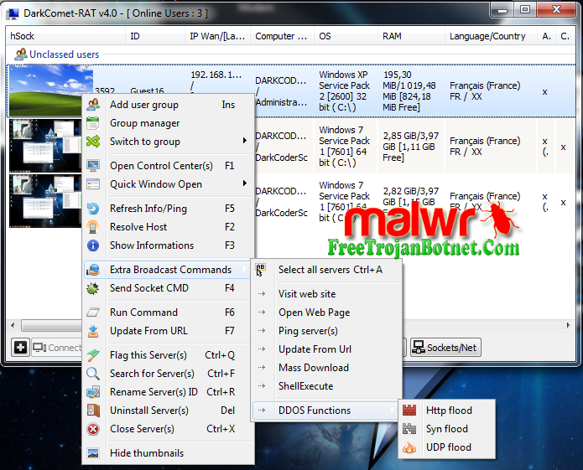Select Syn flood option

tap(447, 429)
